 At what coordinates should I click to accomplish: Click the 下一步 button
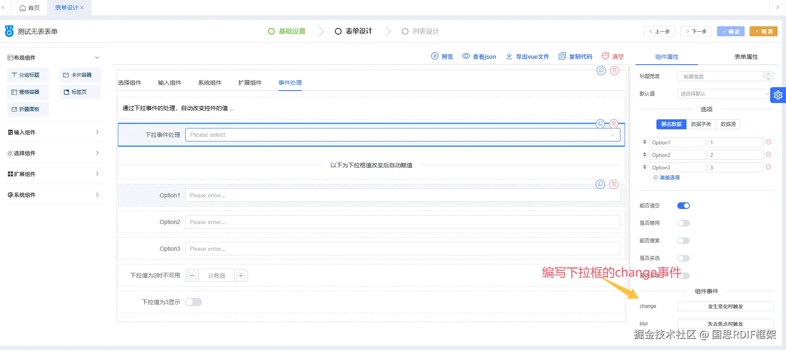click(696, 31)
